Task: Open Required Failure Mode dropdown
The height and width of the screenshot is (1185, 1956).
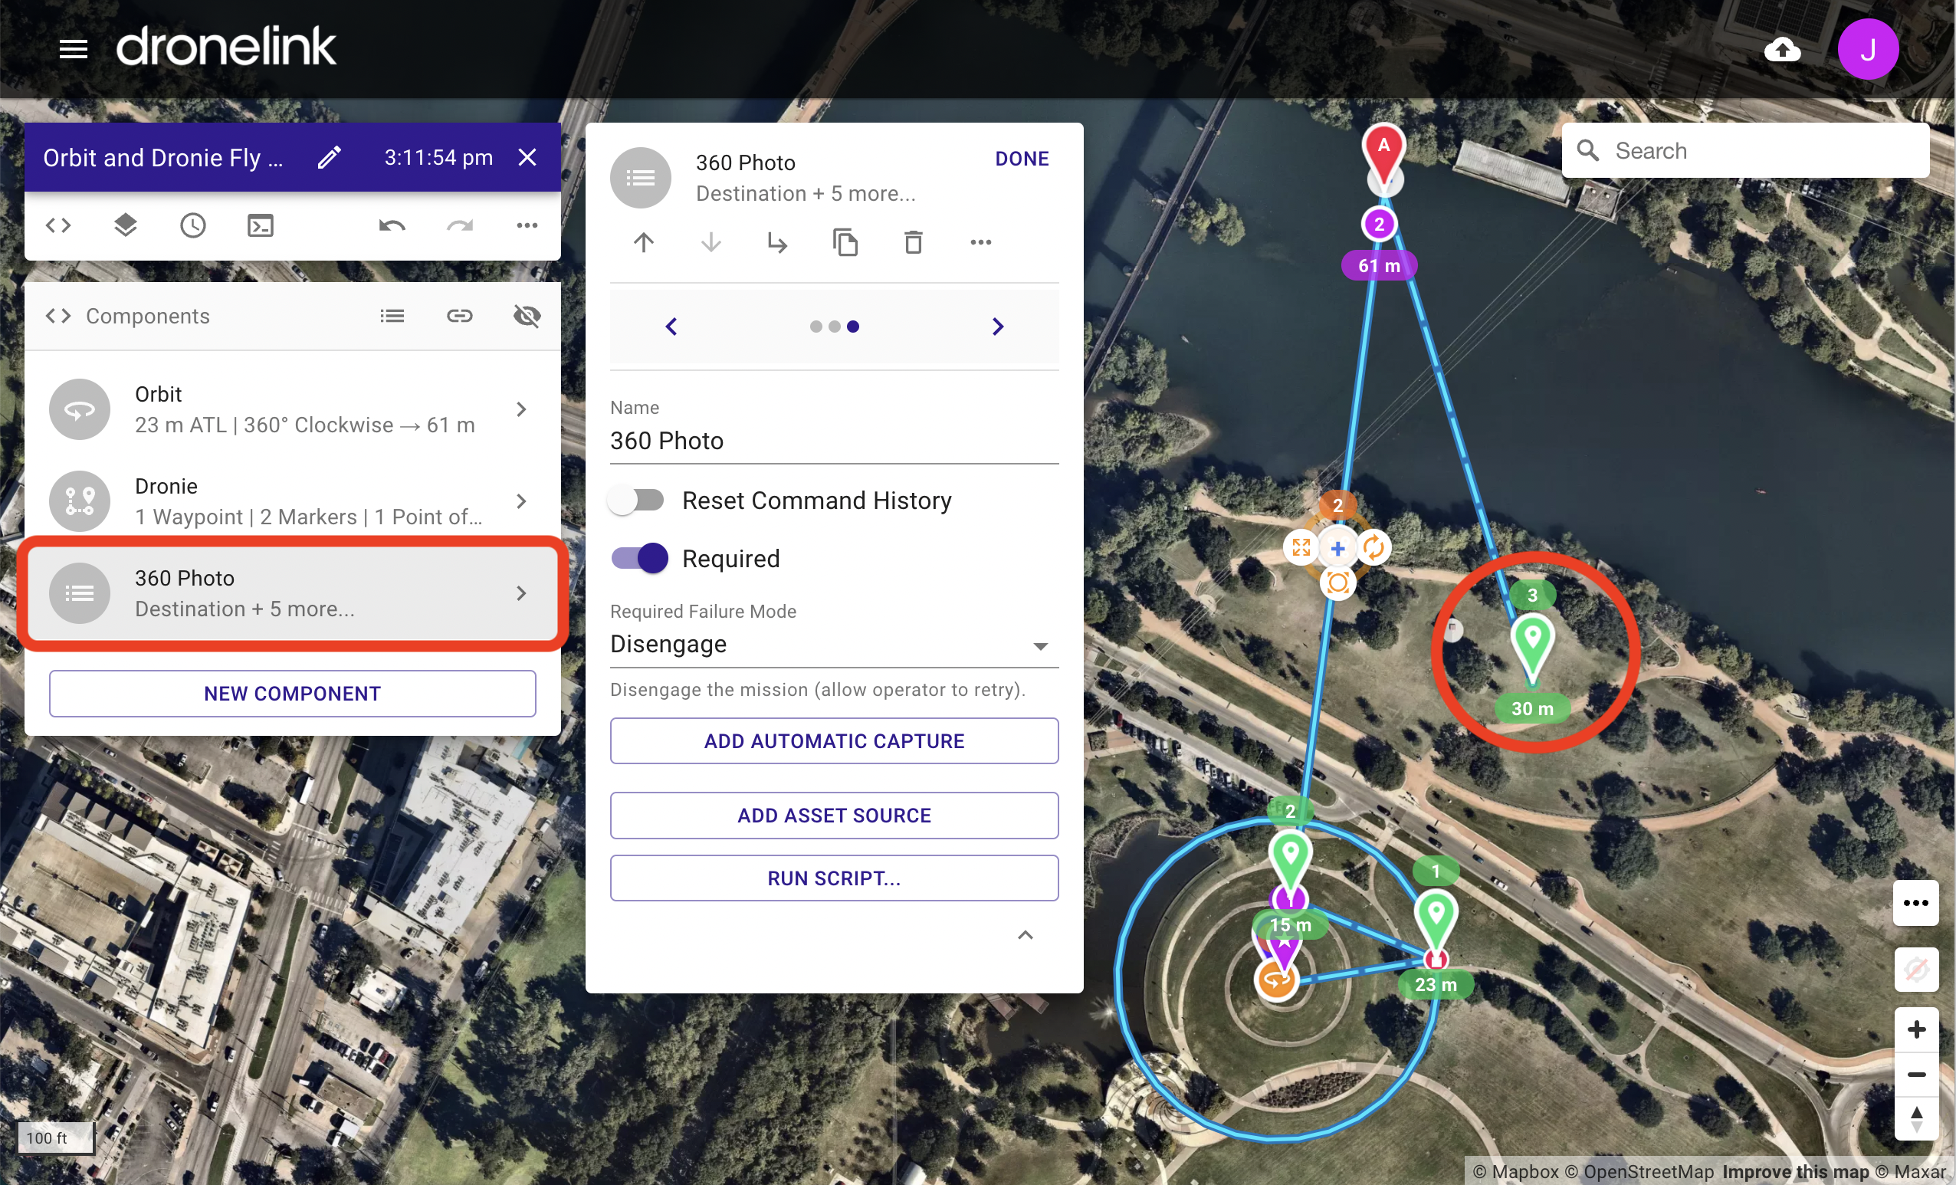Action: coord(835,645)
